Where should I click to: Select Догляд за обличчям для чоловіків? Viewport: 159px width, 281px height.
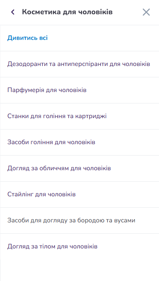click(x=79, y=168)
